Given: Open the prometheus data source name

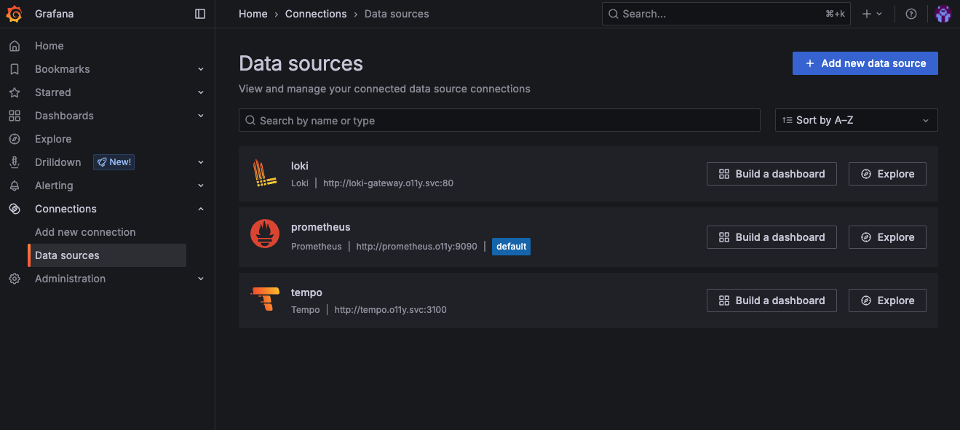Looking at the screenshot, I should 321,227.
